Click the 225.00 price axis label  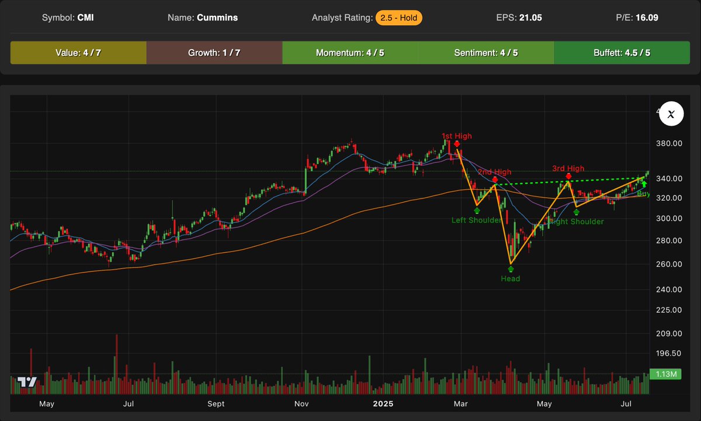click(670, 311)
